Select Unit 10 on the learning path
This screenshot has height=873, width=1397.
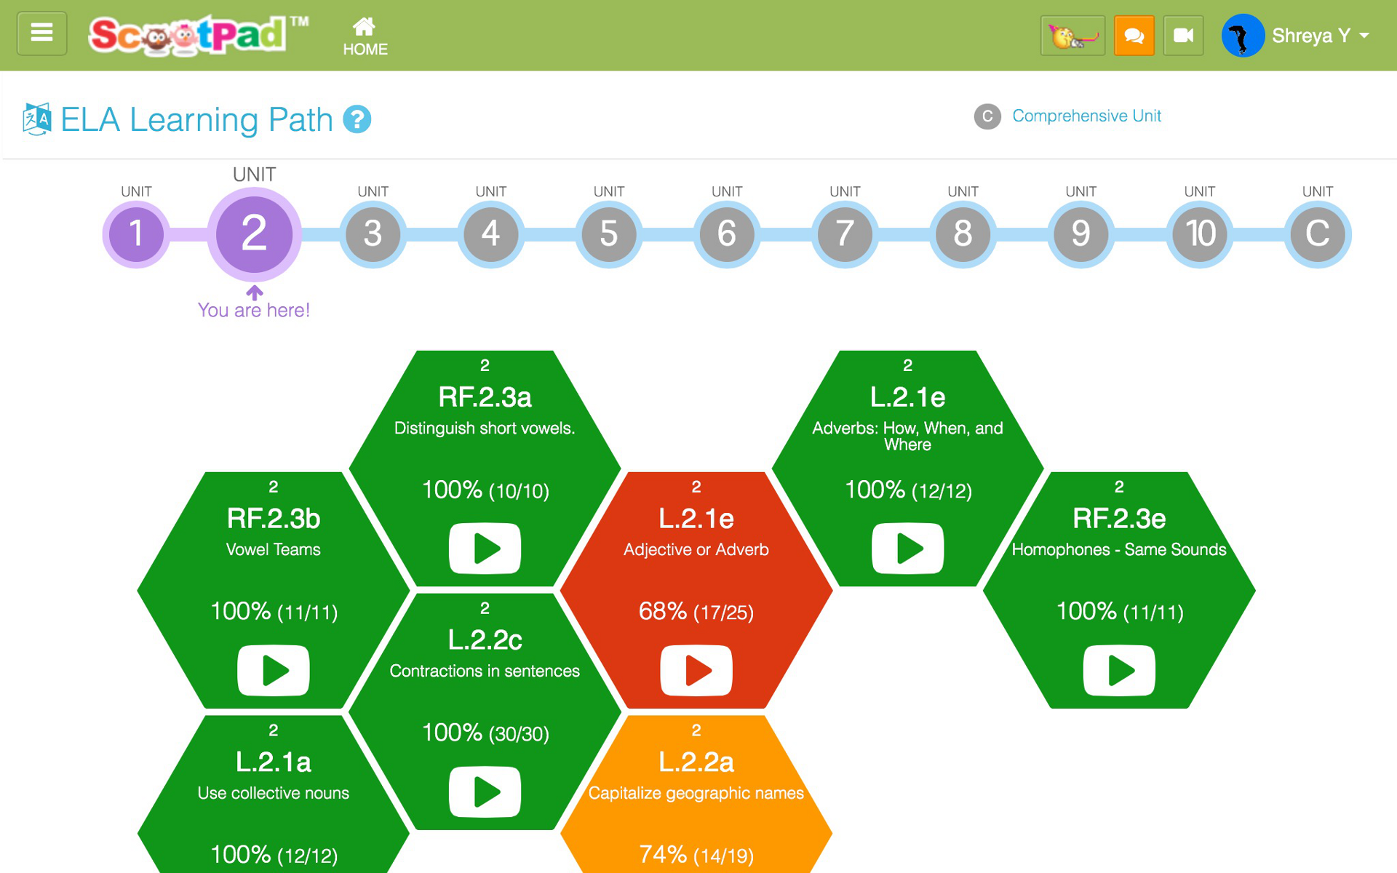coord(1200,234)
